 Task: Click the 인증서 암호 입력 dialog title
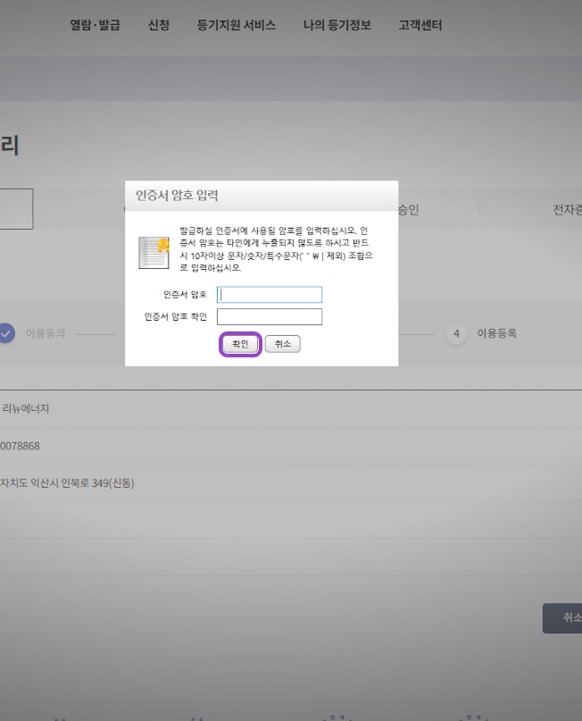177,196
